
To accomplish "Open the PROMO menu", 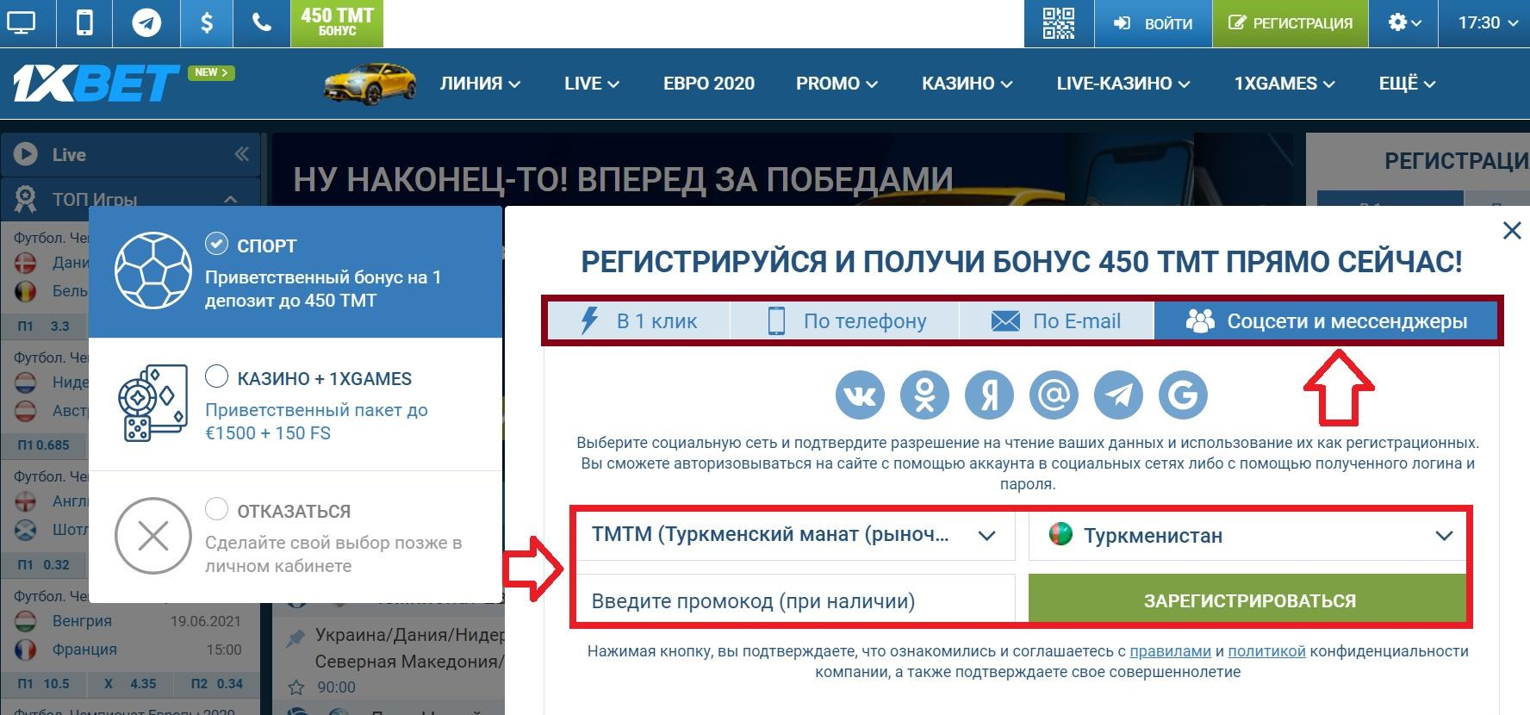I will click(837, 84).
